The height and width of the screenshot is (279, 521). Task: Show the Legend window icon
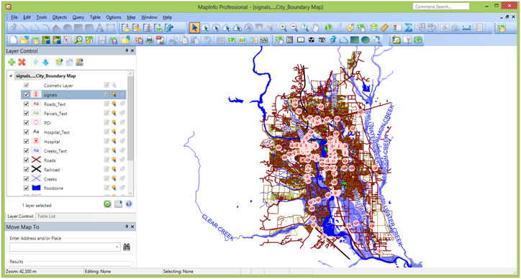[397, 27]
